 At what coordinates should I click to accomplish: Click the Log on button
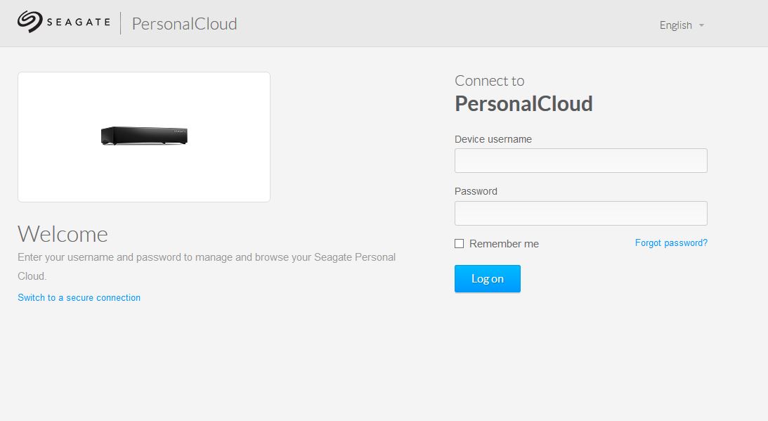[x=487, y=278]
